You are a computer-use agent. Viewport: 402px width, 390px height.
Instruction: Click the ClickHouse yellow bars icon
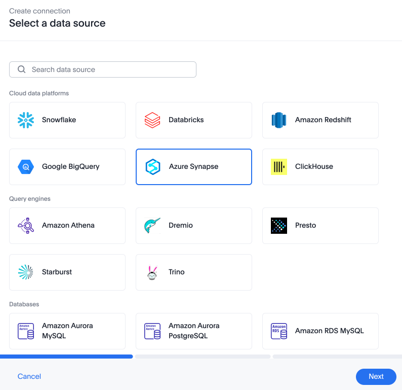[x=279, y=167]
